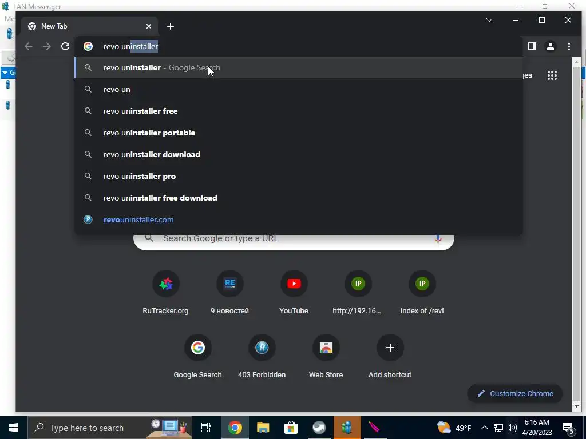Select 'revo uninstaller free download' suggestion

coord(299,198)
